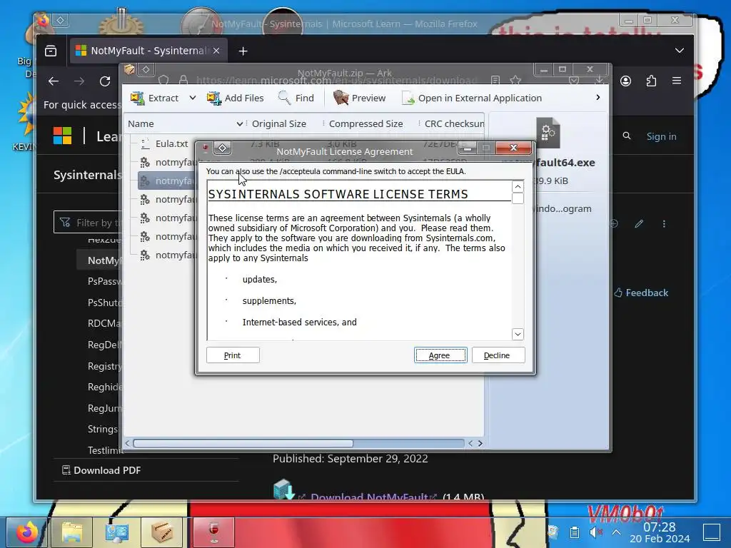Click the Feedback link on the page
The image size is (731, 548).
[x=641, y=293]
